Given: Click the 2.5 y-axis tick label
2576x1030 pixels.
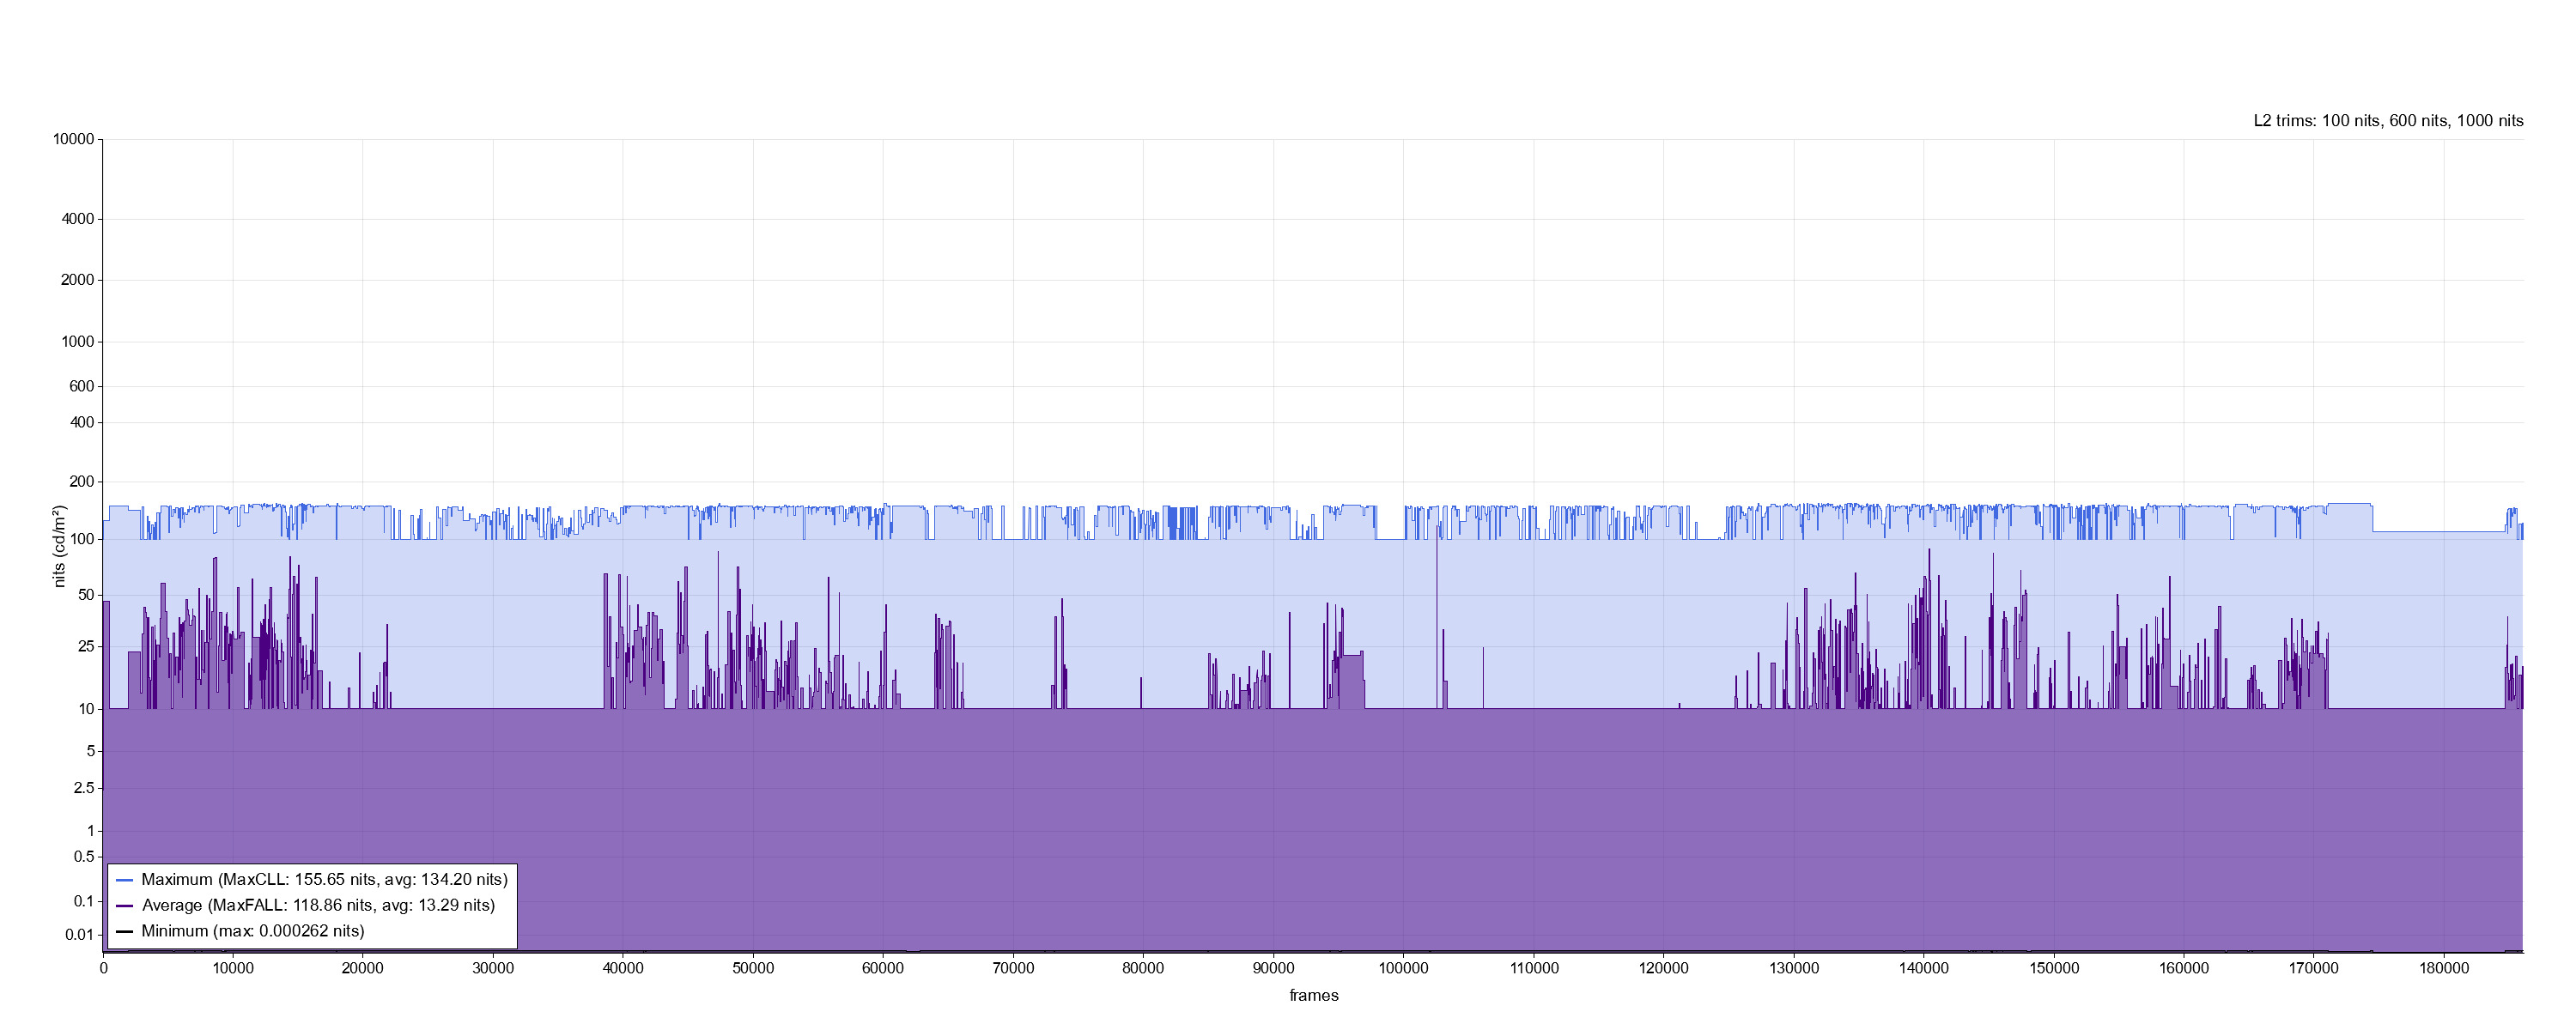Looking at the screenshot, I should click(x=84, y=788).
